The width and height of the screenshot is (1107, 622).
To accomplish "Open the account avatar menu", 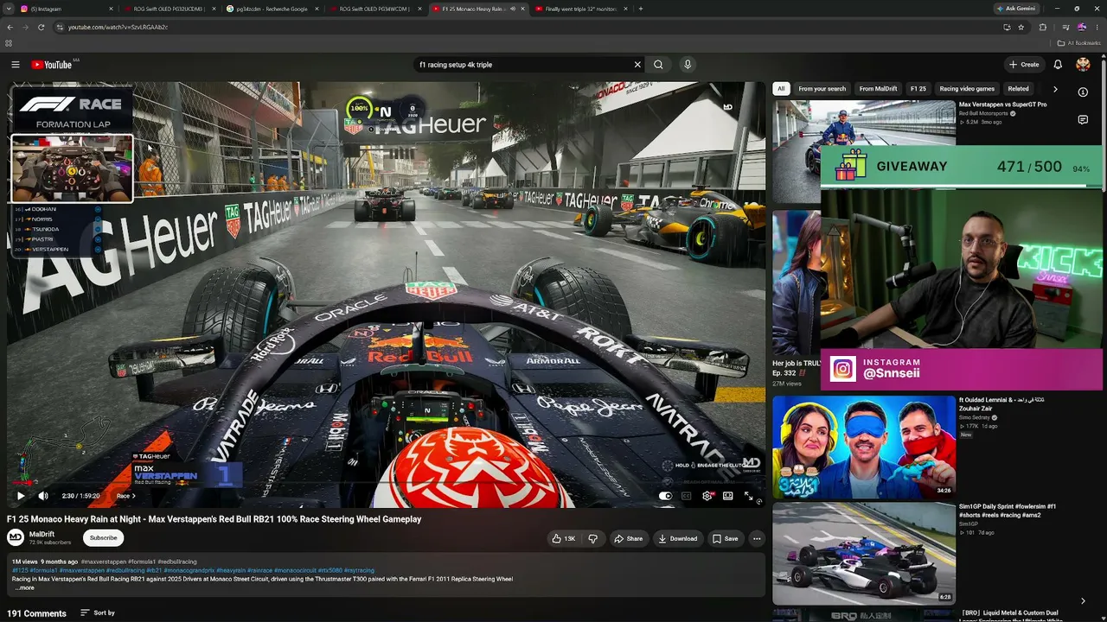I will (1083, 65).
